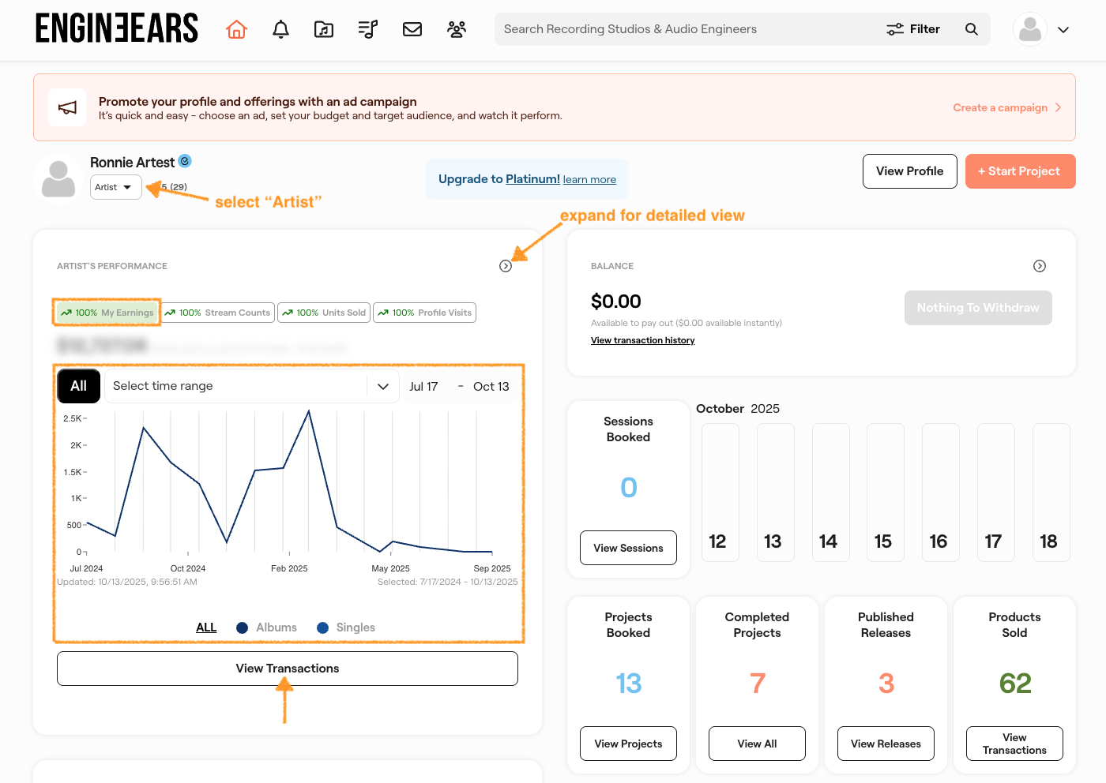
Task: Open the playlist queue icon
Action: (368, 29)
